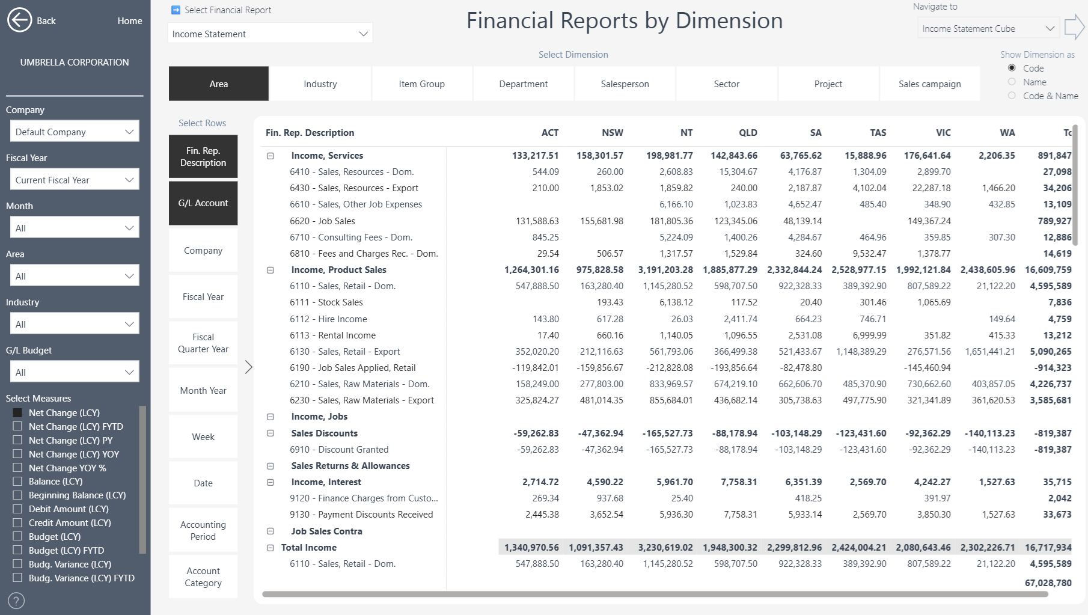Collapse the Income, Product Sales group
Screen dimensions: 1088x615
(270, 270)
